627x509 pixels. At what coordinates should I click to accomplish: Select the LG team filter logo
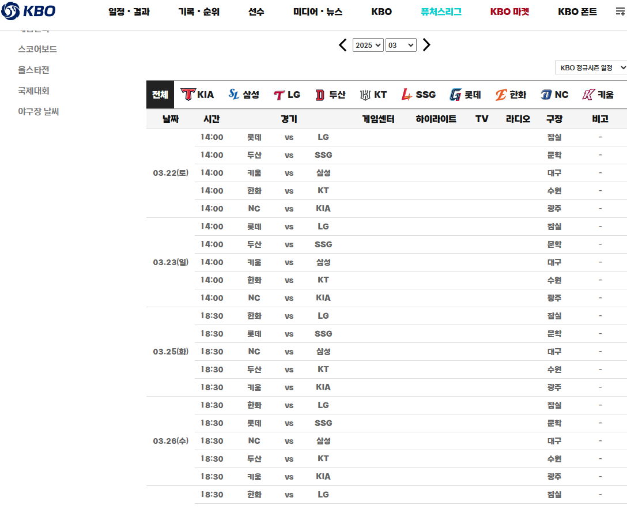[x=286, y=94]
